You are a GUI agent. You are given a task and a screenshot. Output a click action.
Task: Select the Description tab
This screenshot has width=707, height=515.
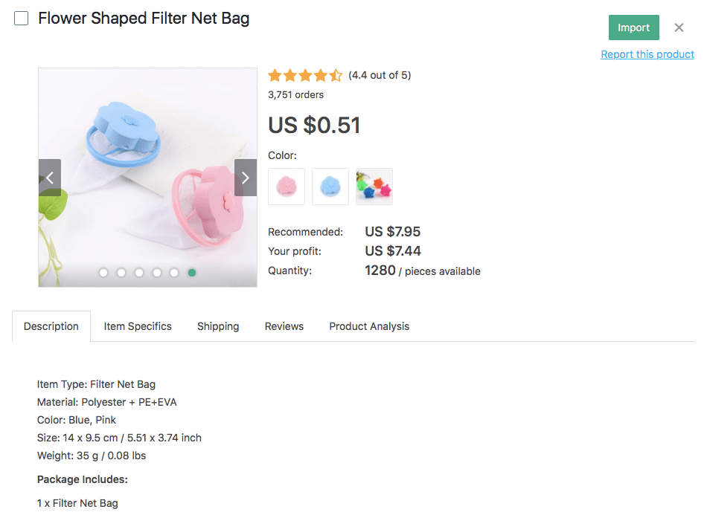point(51,326)
